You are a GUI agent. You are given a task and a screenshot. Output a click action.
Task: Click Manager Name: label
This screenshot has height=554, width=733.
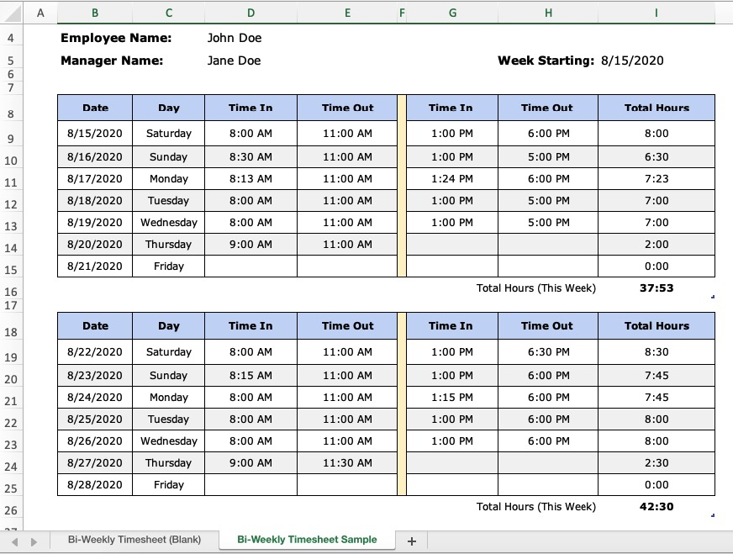(x=112, y=61)
